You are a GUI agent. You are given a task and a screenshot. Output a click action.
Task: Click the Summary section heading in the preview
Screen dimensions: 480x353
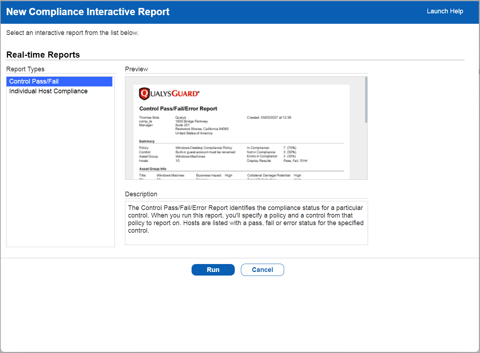147,141
